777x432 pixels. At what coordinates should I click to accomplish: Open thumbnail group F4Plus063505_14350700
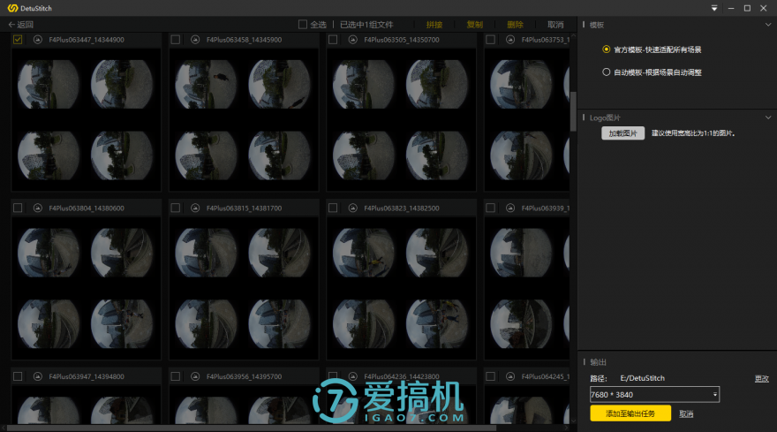[401, 119]
